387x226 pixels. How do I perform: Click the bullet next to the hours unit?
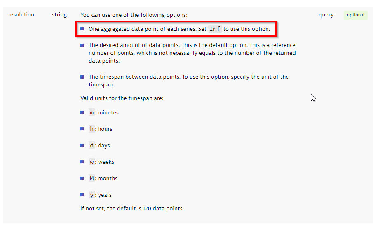point(82,129)
